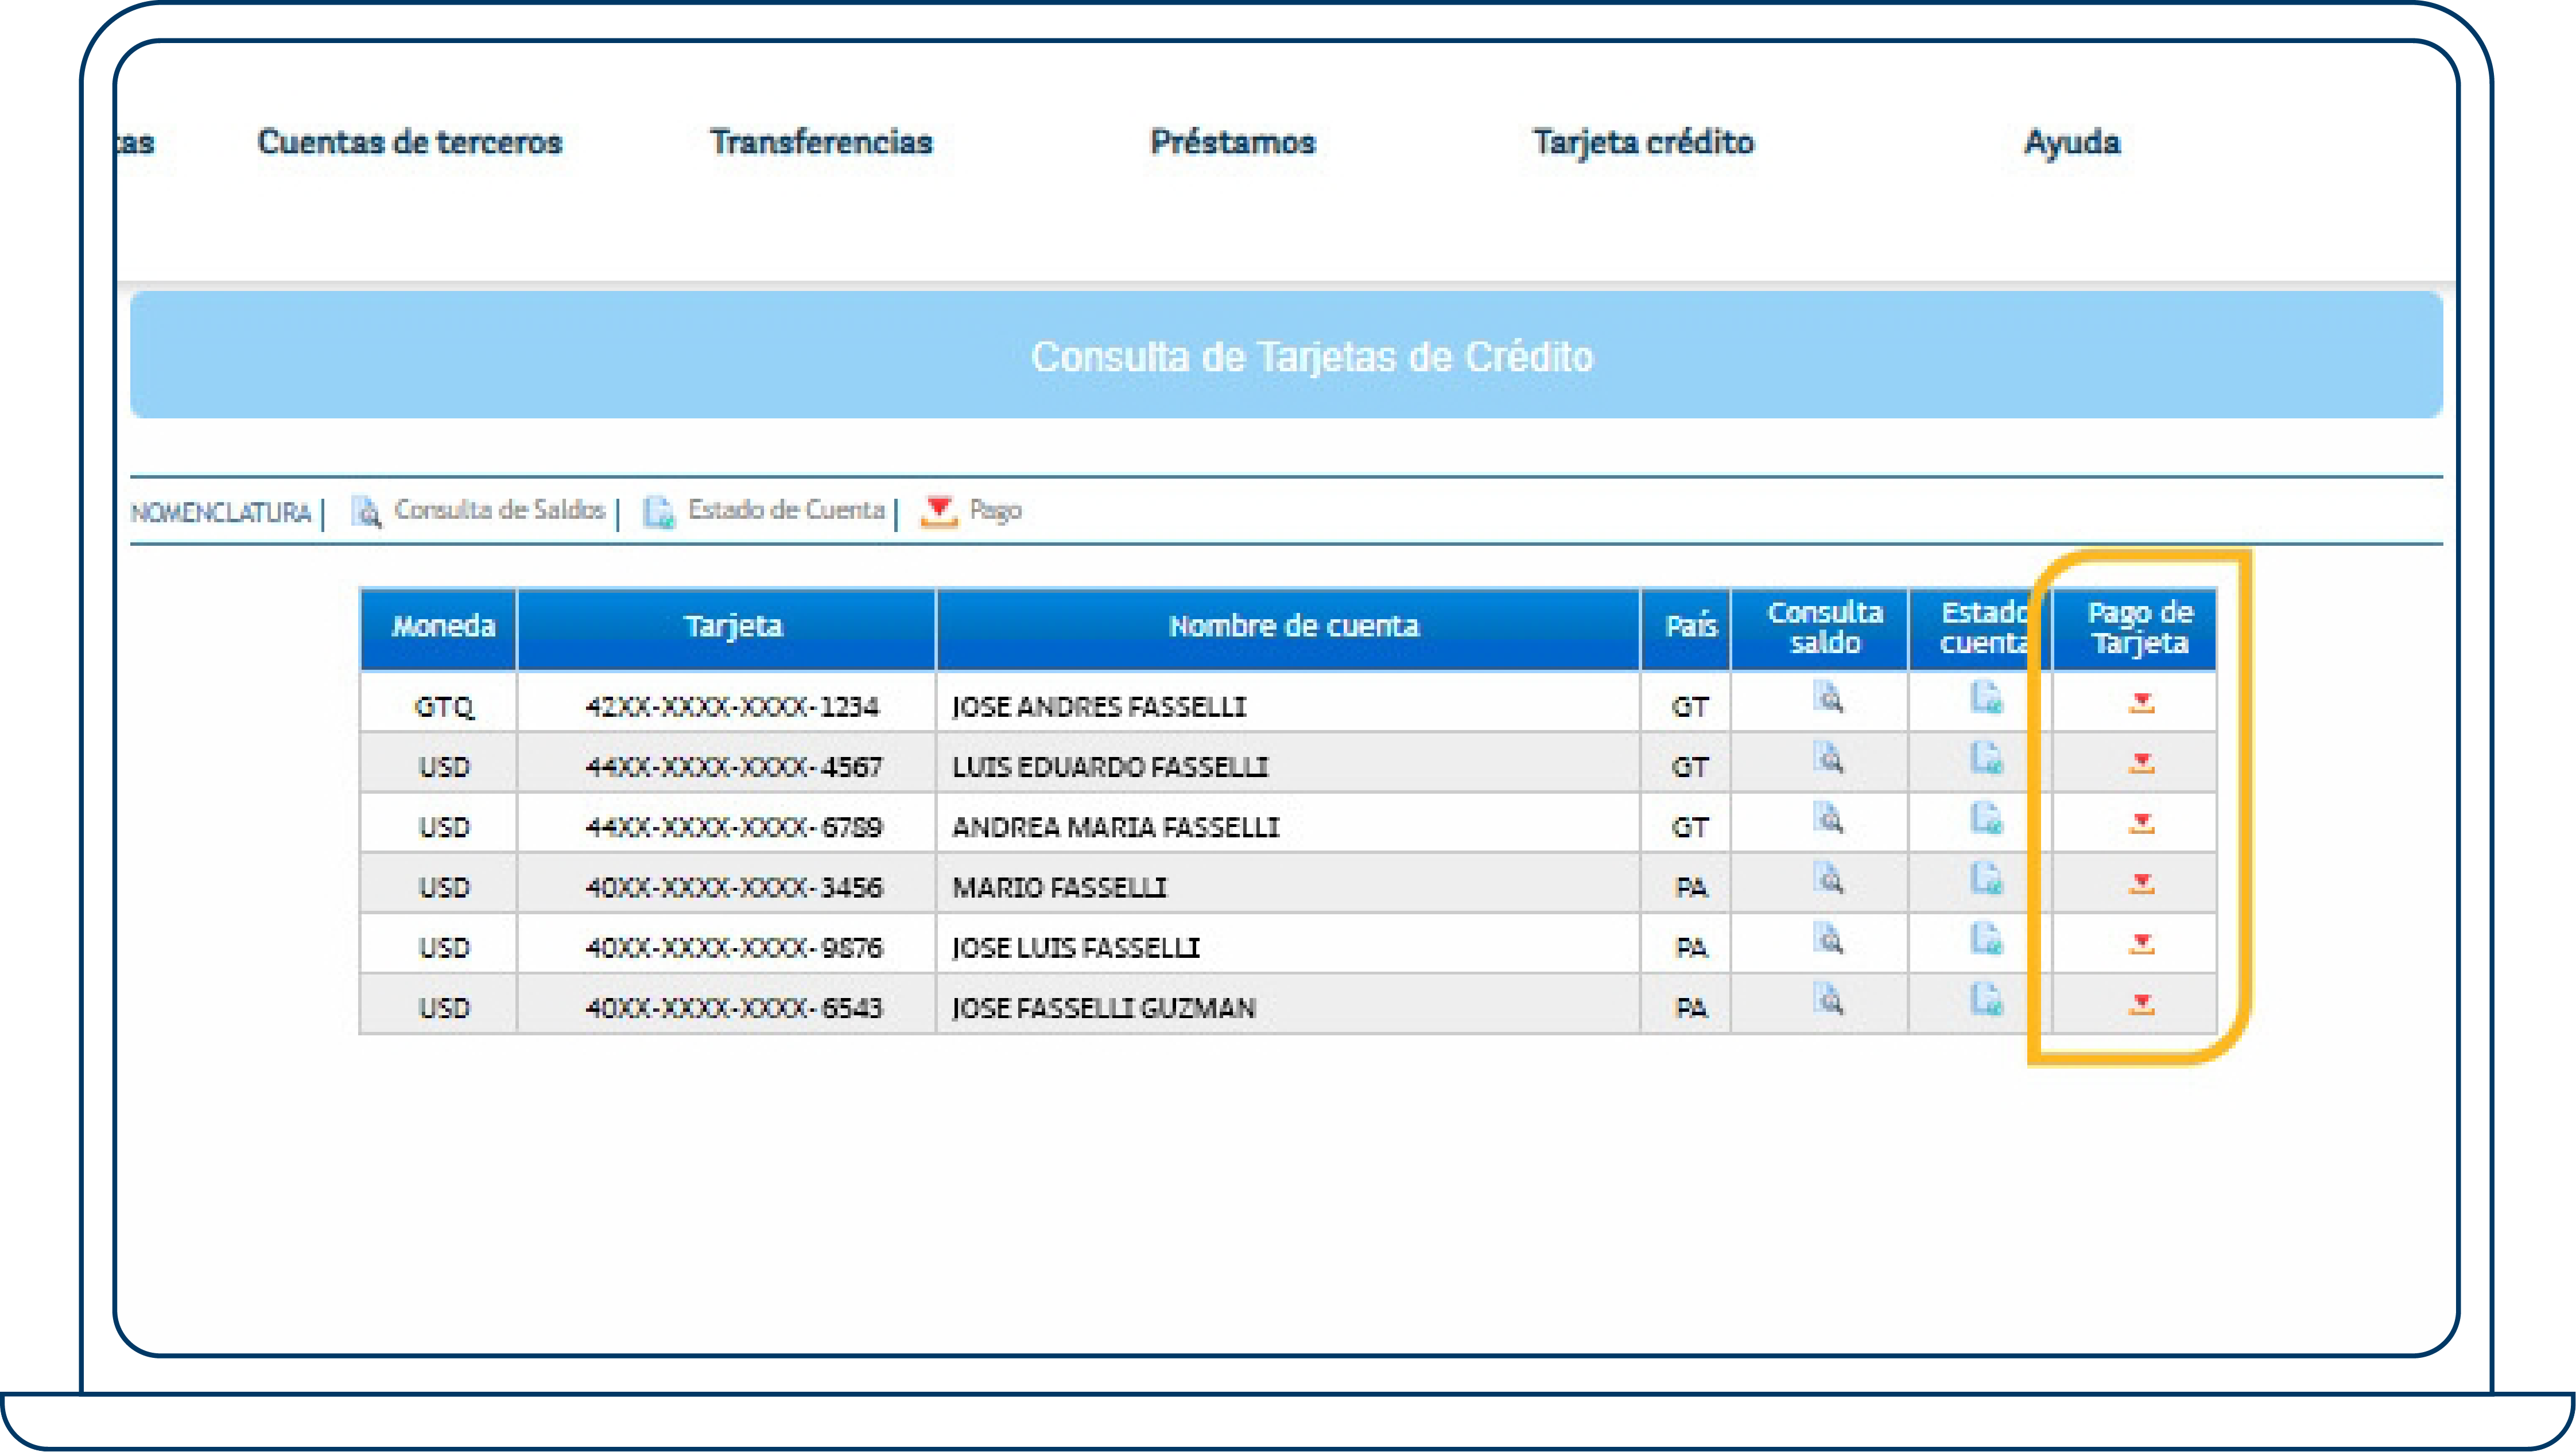Open Estado de cuenta icon for MARIO FASSELLI
This screenshot has width=2576, height=1452.
[1988, 884]
